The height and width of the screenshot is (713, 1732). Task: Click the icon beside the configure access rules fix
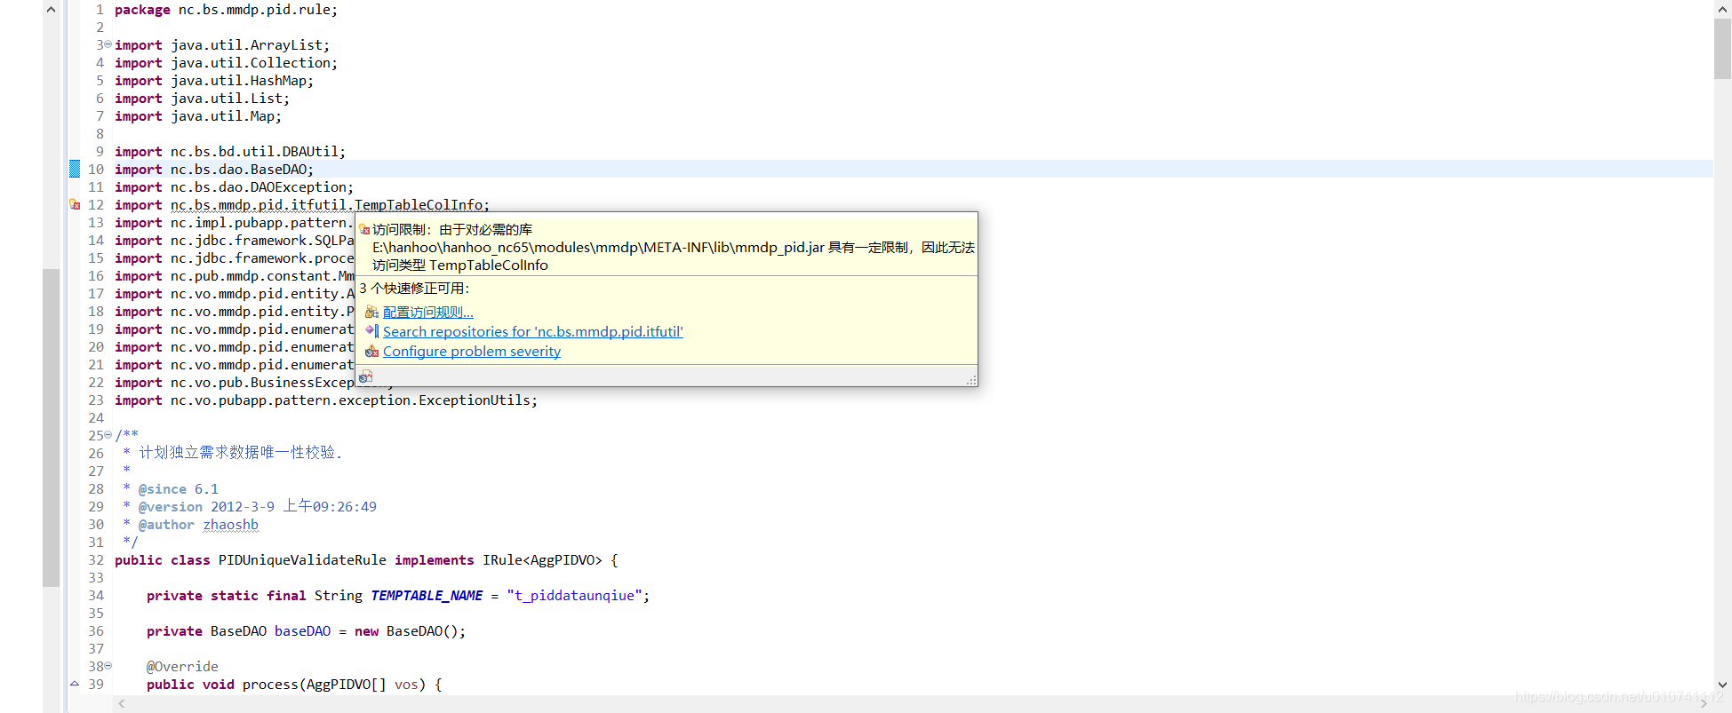[371, 312]
